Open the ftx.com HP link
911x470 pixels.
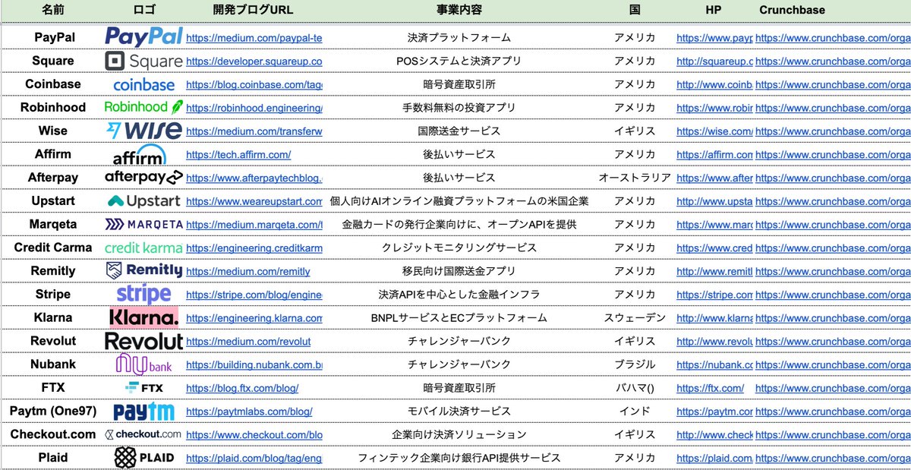[710, 388]
